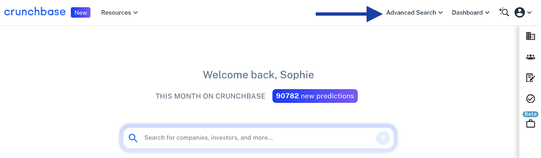The image size is (541, 158).
Task: Open the companies building icon in sidebar
Action: (x=531, y=36)
